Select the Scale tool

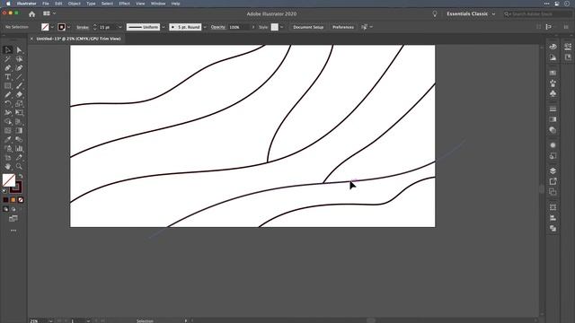pyautogui.click(x=19, y=104)
